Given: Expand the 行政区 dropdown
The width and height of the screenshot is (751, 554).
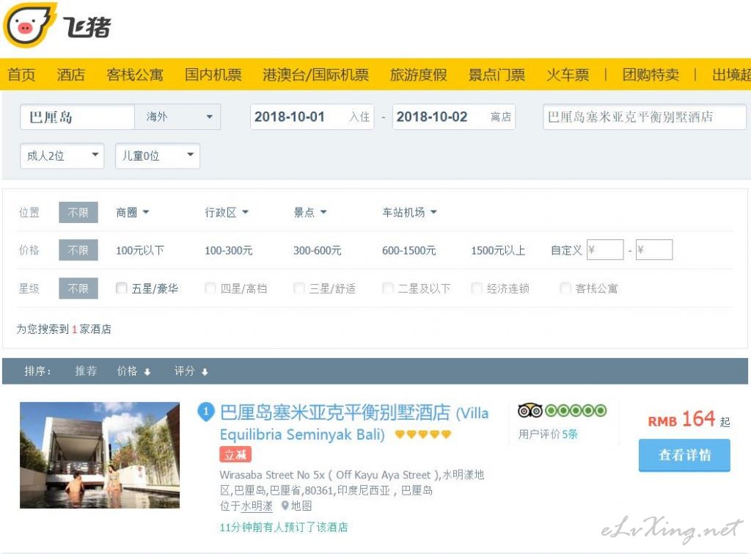Looking at the screenshot, I should click(x=227, y=212).
